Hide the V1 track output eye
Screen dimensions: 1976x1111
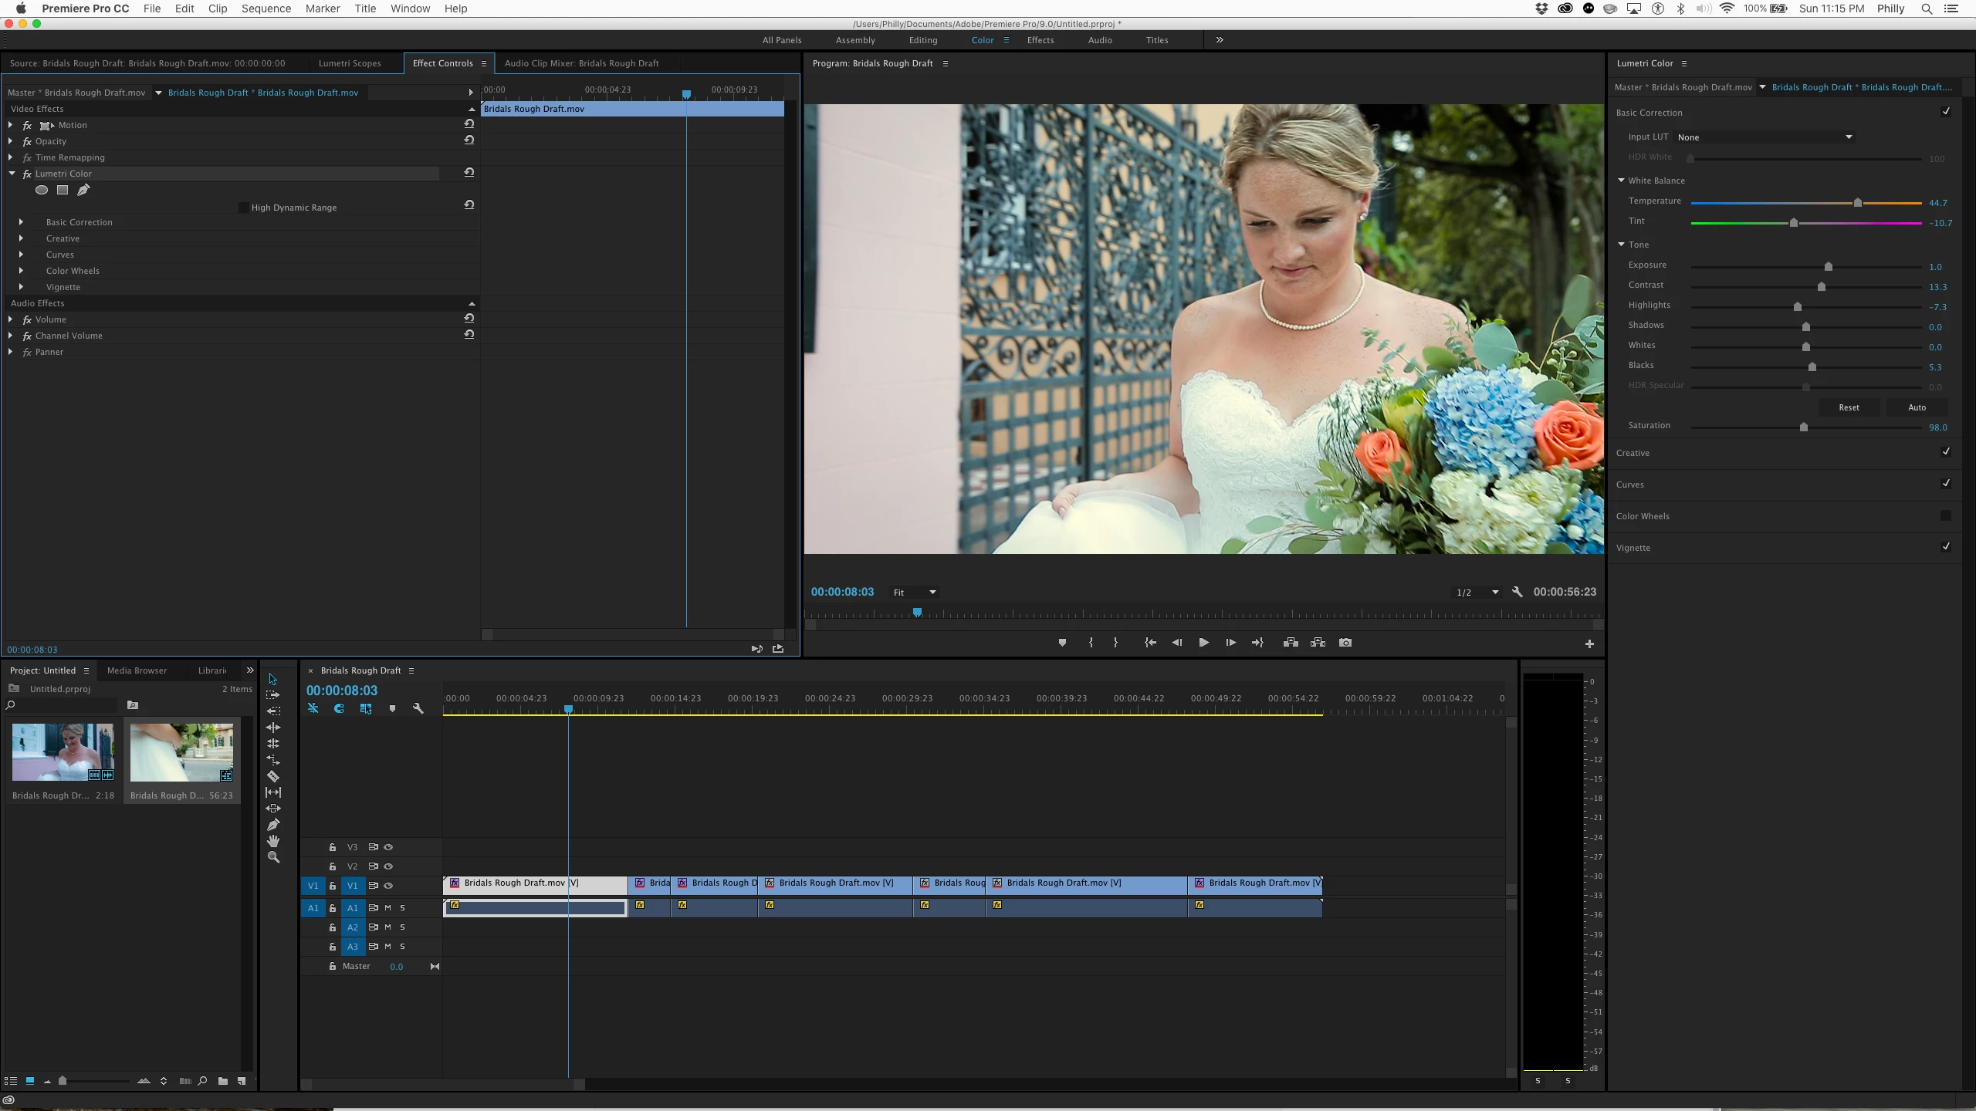pyautogui.click(x=389, y=886)
